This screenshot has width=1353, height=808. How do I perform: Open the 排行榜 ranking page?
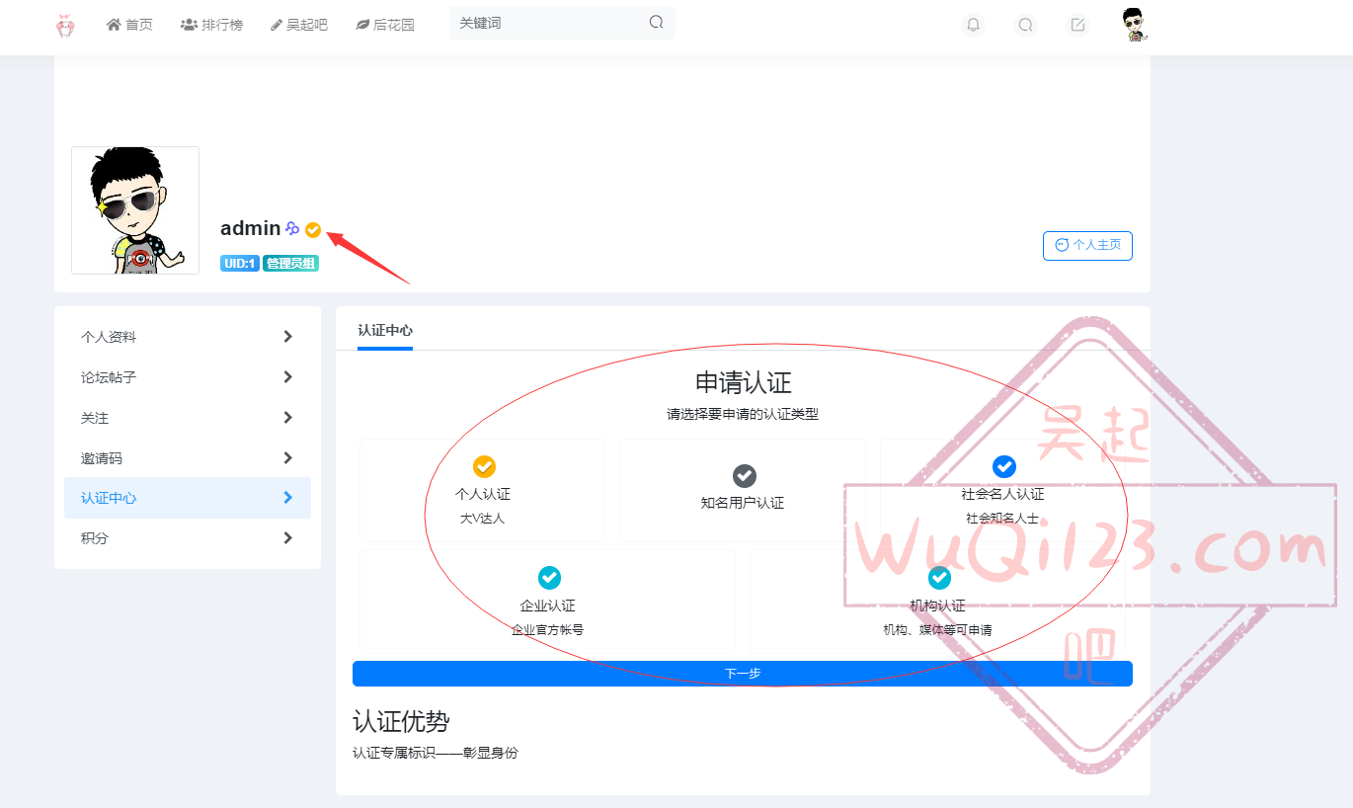point(211,25)
